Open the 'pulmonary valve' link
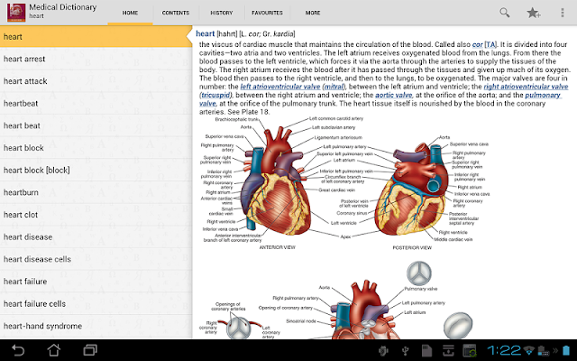577x361 pixels. (x=543, y=95)
